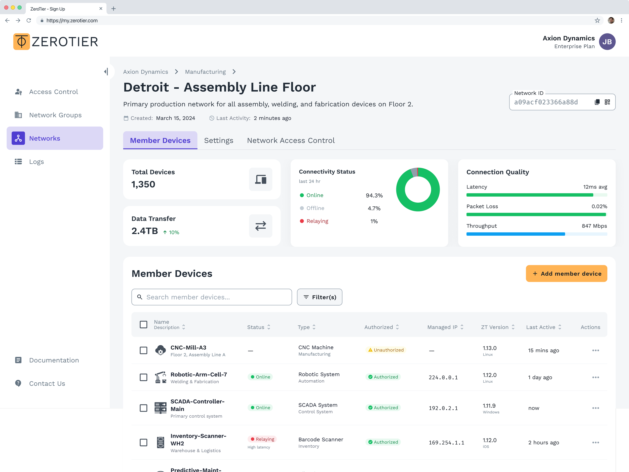The width and height of the screenshot is (629, 472).
Task: Click the Data Transfer arrows icon
Action: point(260,226)
